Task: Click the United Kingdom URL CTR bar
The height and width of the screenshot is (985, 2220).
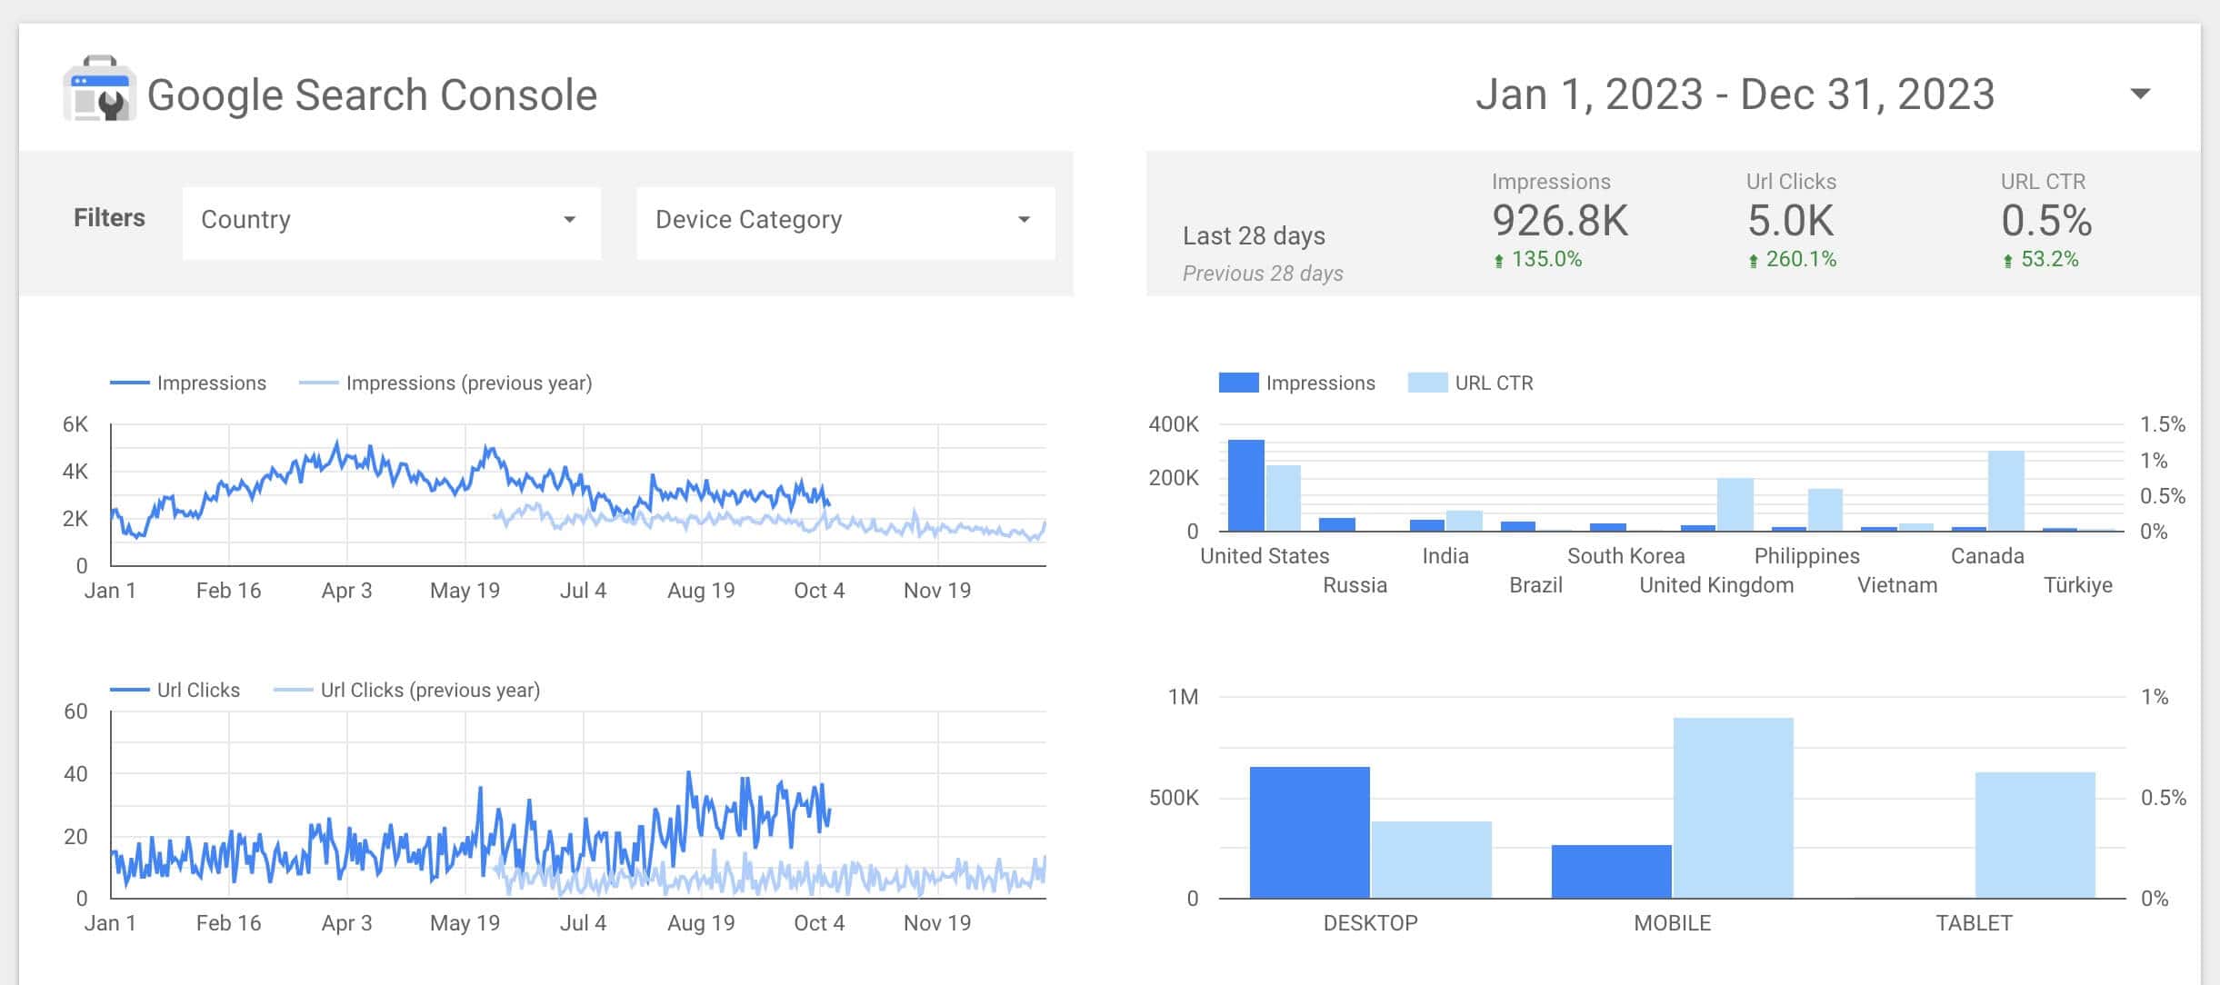Action: point(1735,504)
